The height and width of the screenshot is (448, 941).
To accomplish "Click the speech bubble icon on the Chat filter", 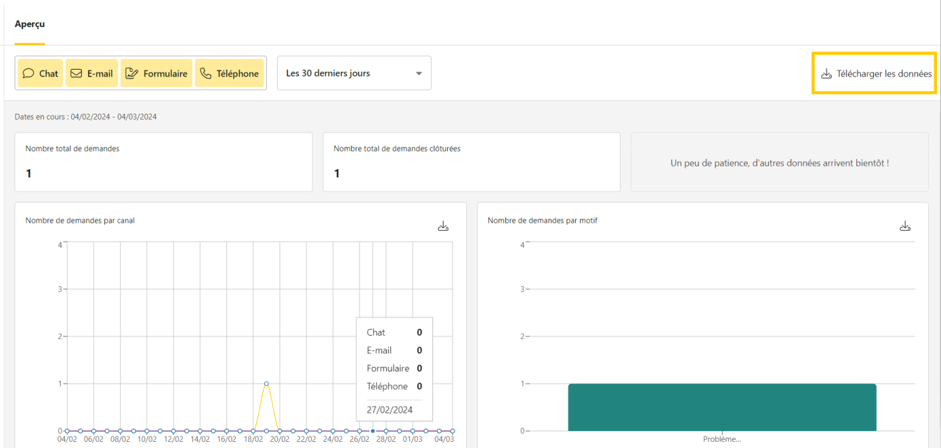I will 28,74.
